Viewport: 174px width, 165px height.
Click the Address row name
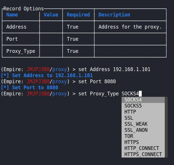pos(16,27)
